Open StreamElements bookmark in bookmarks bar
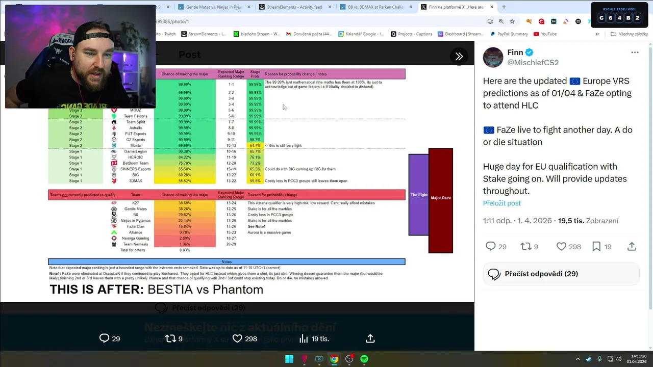 pyautogui.click(x=204, y=34)
